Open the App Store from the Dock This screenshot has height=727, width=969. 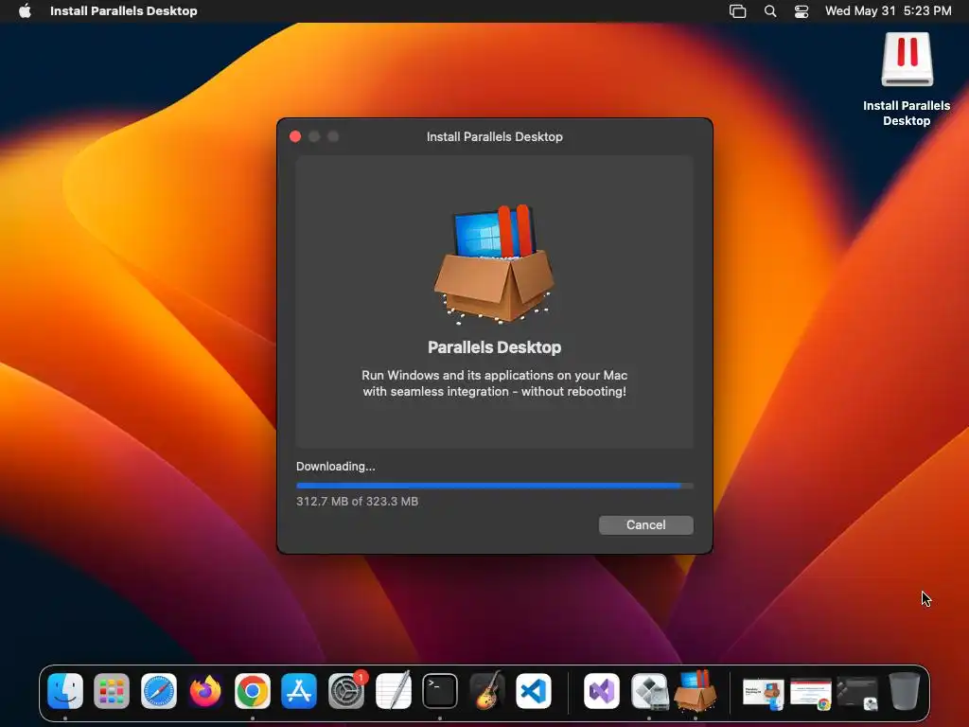(299, 691)
